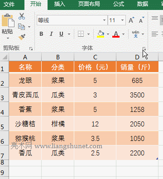Expand the borders dropdown arrow

89,34
